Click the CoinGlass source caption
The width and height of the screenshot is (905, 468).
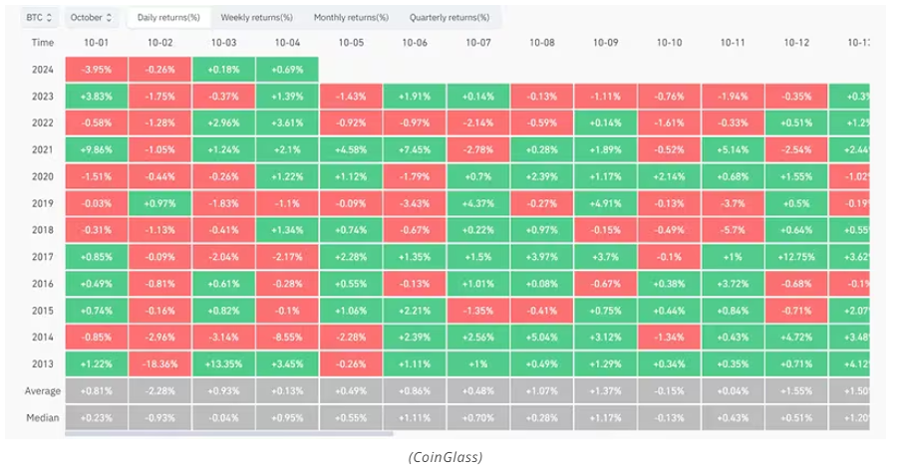[x=447, y=455]
